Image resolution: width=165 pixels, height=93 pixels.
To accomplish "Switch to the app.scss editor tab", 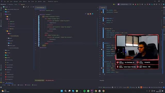I will pos(103,7).
